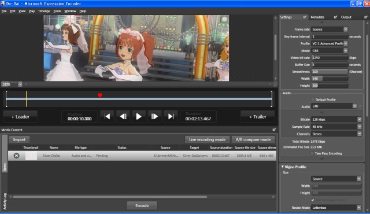Viewport: 370px width, 214px height.
Task: Pop out the Media Content panel icon
Action: coord(274,130)
